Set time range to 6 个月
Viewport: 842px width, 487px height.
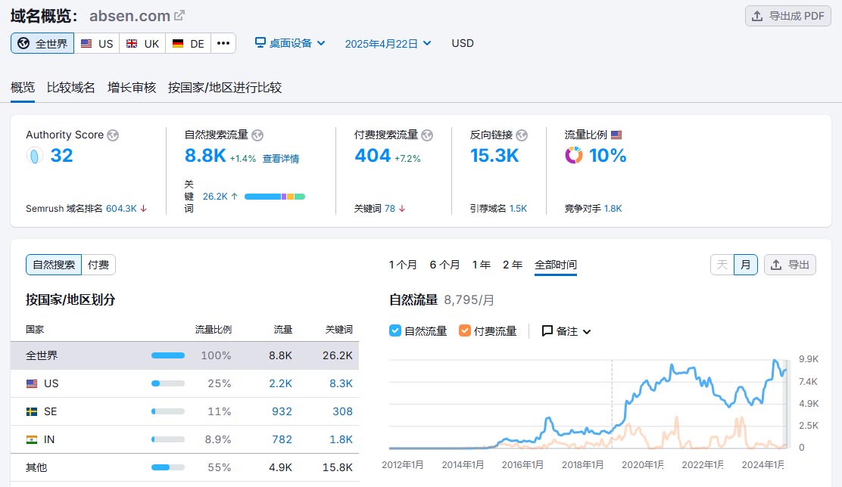(444, 265)
